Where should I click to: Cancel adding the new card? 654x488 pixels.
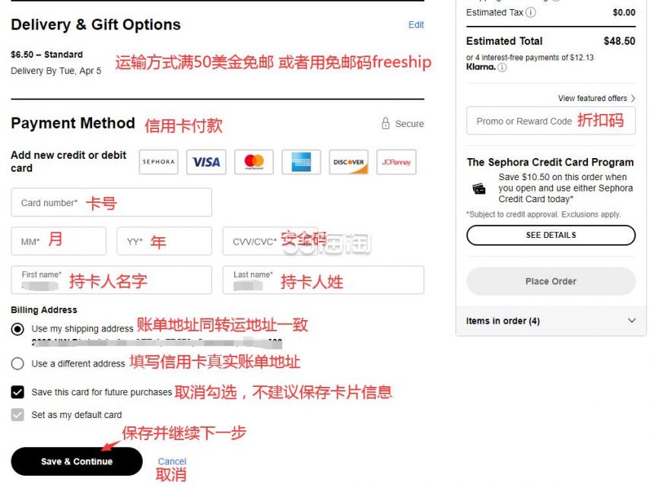[x=172, y=461]
